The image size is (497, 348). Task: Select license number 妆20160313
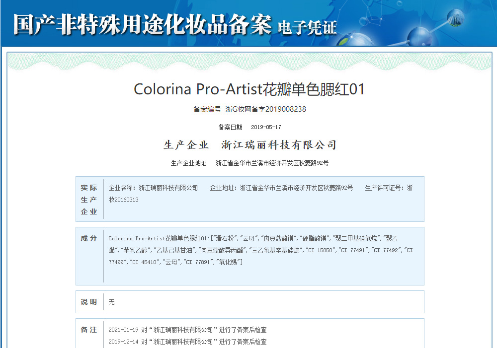coord(124,200)
